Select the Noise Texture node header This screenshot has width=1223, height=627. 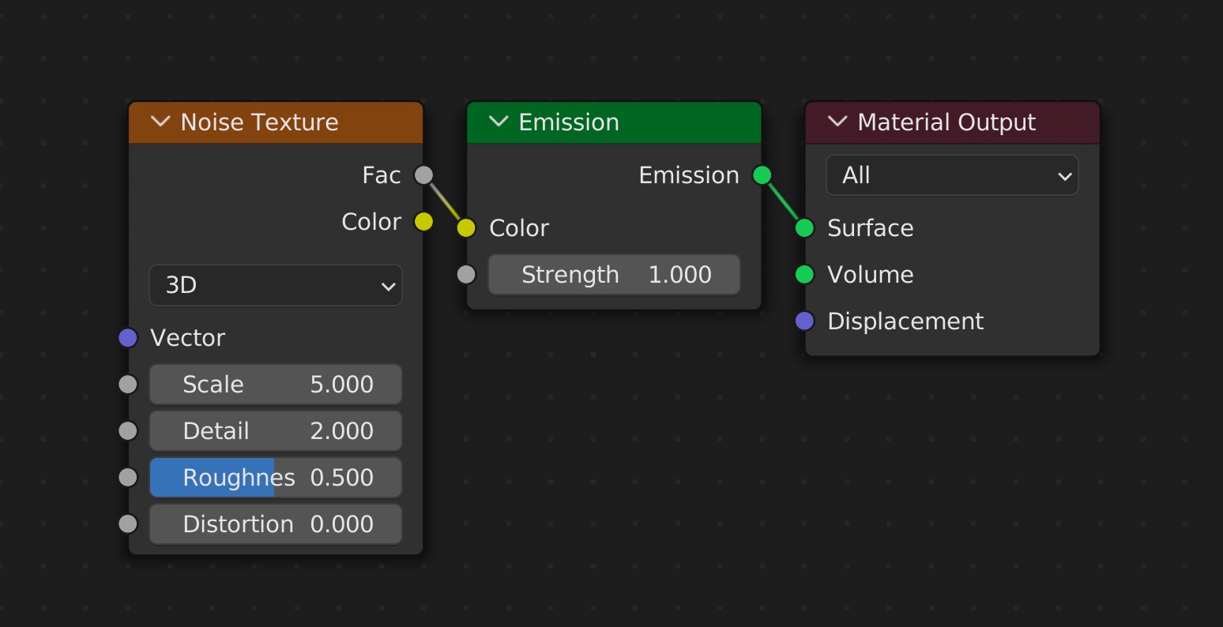coord(276,122)
